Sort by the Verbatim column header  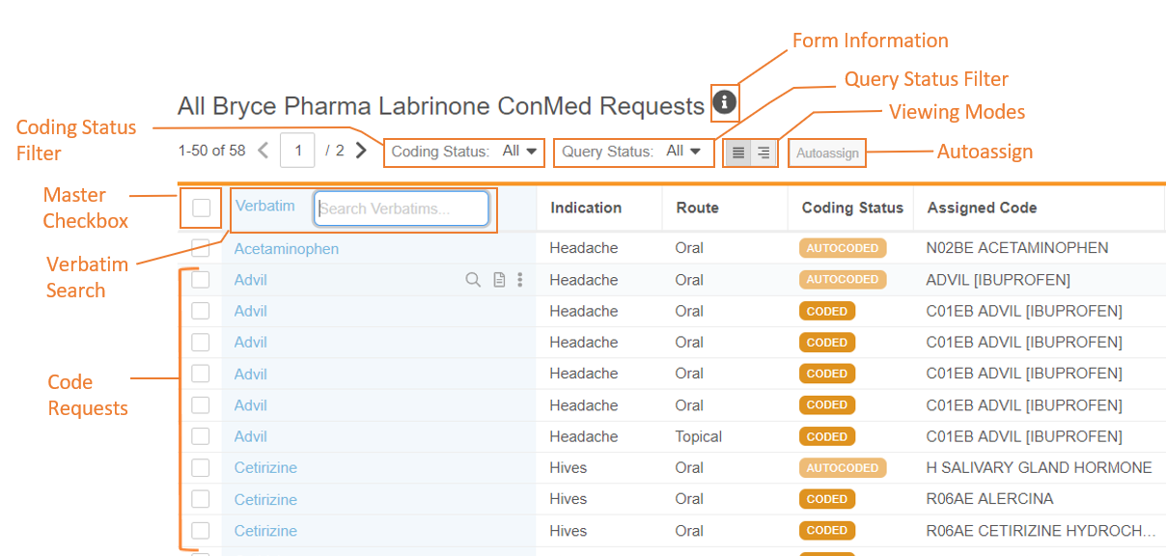pyautogui.click(x=264, y=206)
